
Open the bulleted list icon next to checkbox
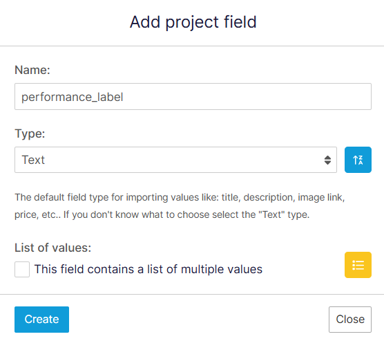tap(358, 265)
